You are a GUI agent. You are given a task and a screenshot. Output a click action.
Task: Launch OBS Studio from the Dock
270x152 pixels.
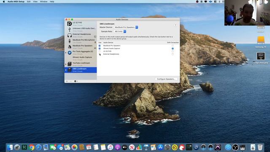point(235,147)
